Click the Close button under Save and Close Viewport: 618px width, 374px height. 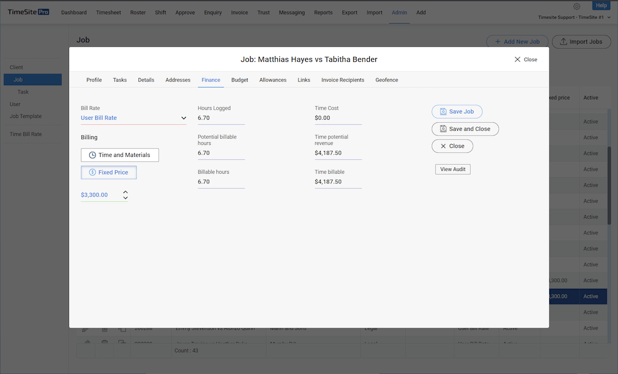pyautogui.click(x=452, y=146)
